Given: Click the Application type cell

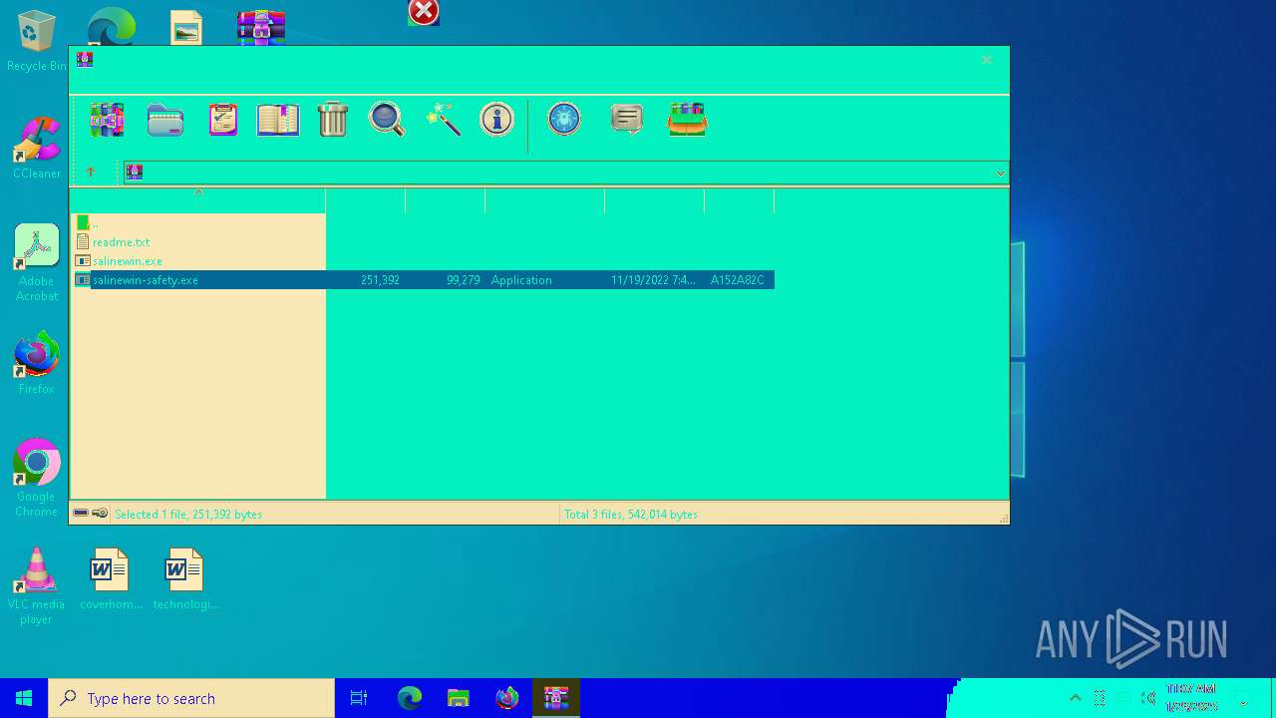Looking at the screenshot, I should coord(521,280).
